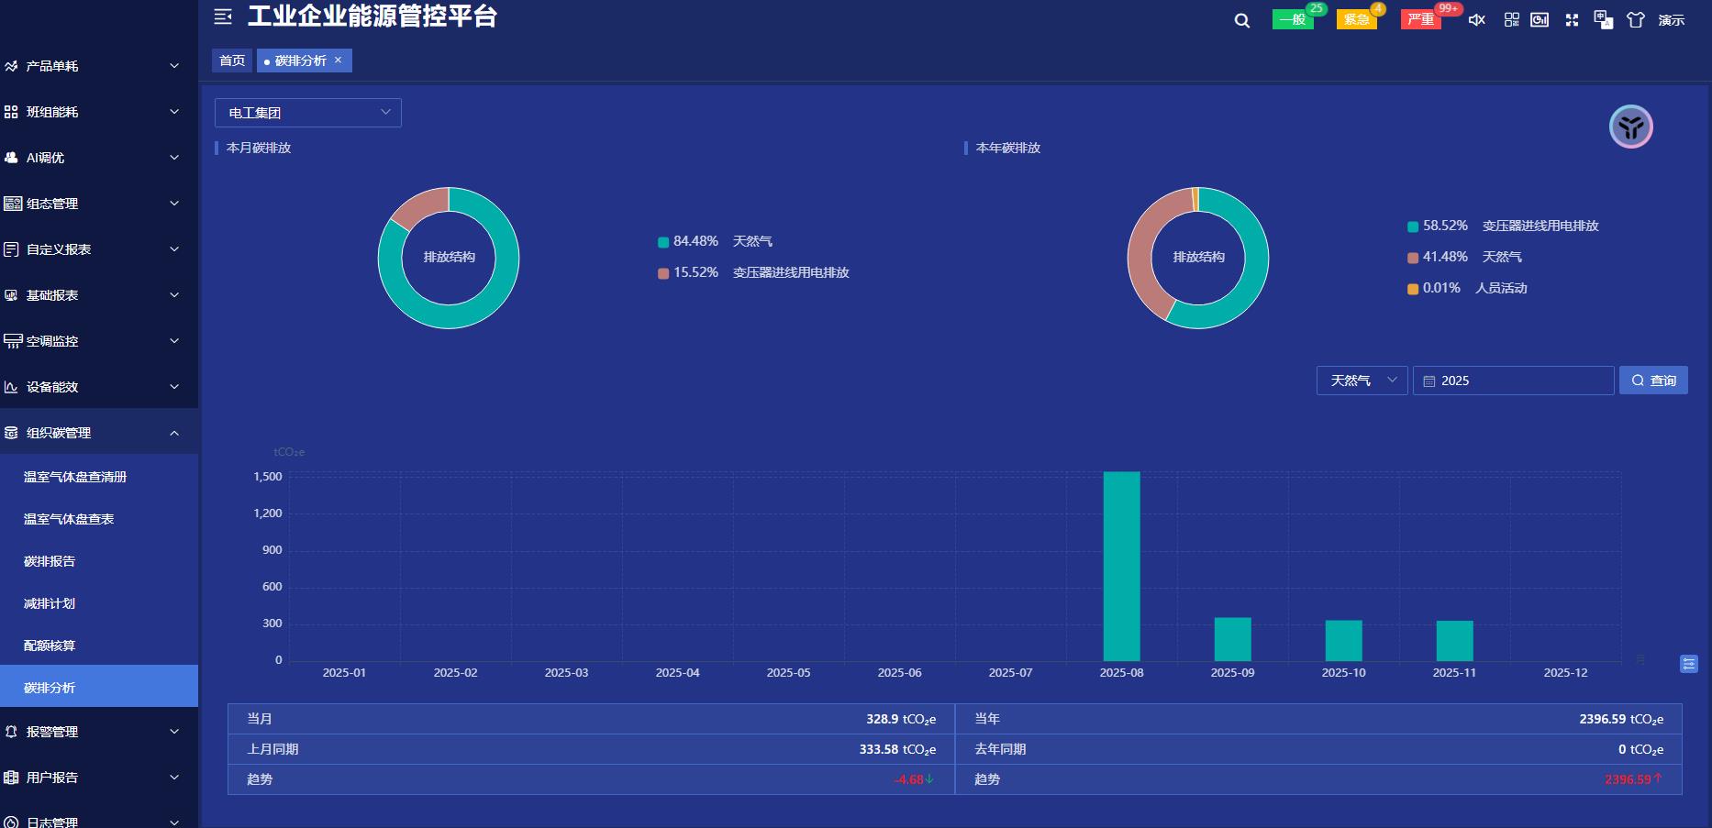Click the search magnifier icon in header
Screen dimensions: 1712x828
click(x=1242, y=20)
